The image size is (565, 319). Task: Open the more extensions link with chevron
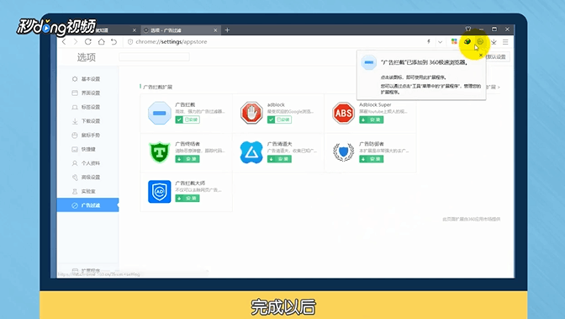[494, 87]
